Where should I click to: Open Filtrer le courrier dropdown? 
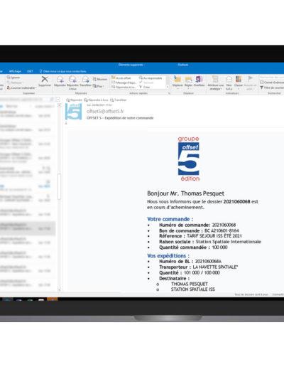[272, 87]
